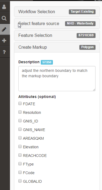Open the question mark help icon
The width and height of the screenshot is (102, 190).
pyautogui.click(x=4, y=52)
